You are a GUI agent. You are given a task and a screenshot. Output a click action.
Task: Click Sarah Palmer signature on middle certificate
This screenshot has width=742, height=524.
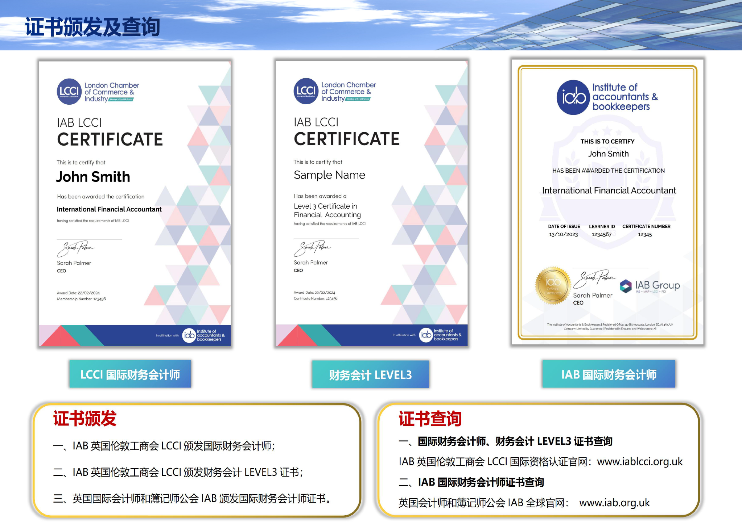[312, 248]
